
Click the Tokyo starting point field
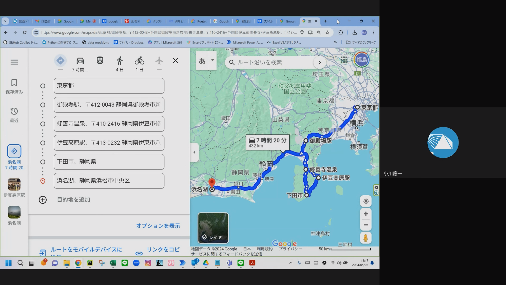(x=109, y=86)
